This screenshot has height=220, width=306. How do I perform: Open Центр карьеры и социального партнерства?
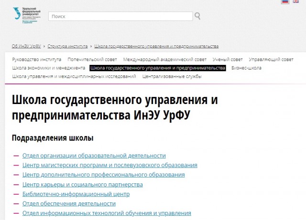tap(83, 184)
